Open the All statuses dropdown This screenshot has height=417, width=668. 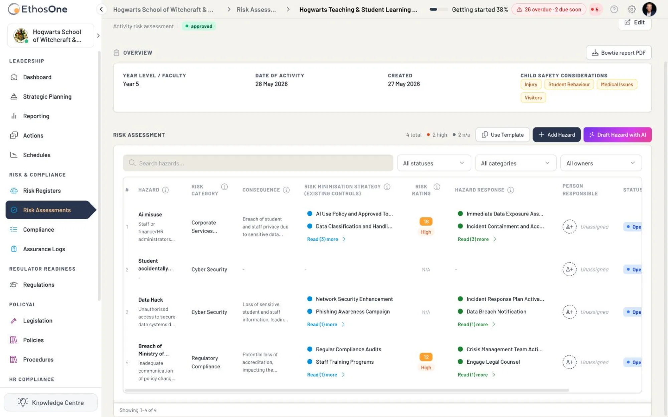coord(434,163)
